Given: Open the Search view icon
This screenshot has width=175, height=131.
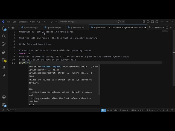Looking at the screenshot, I should click(x=4, y=36).
